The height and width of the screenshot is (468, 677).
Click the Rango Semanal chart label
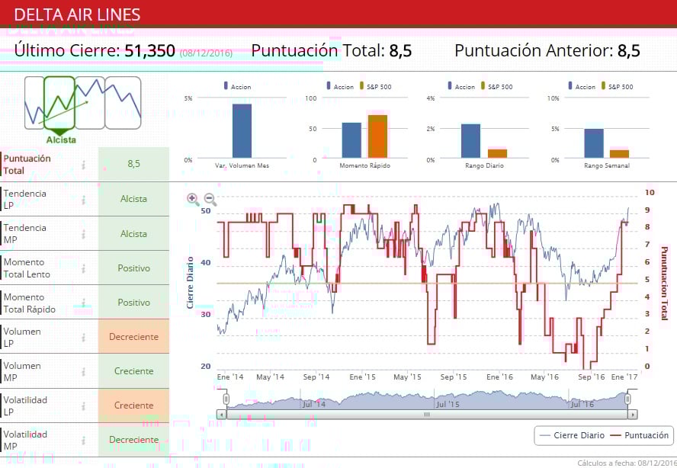[607, 165]
